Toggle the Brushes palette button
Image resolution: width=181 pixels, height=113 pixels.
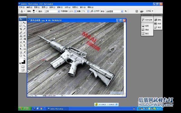coord(137,11)
